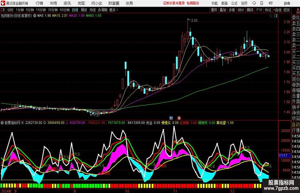Click the 绿持币: 0.00 indicator value
Viewport: 300px width, 193px height.
(x=207, y=123)
